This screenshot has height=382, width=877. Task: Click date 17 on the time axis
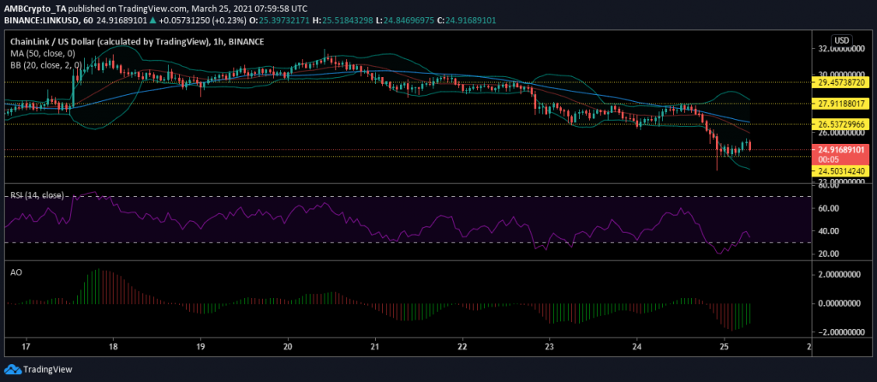(27, 348)
